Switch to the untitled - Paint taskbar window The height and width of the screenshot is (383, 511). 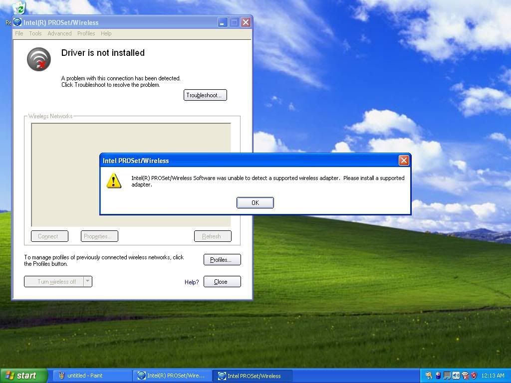click(92, 376)
